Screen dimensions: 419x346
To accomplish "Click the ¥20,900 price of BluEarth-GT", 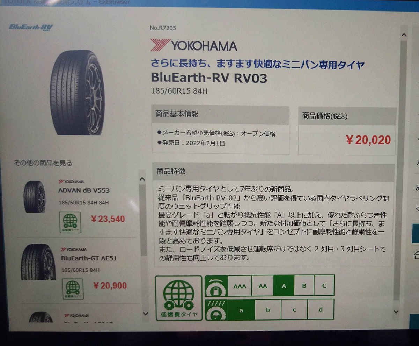I will (x=110, y=286).
